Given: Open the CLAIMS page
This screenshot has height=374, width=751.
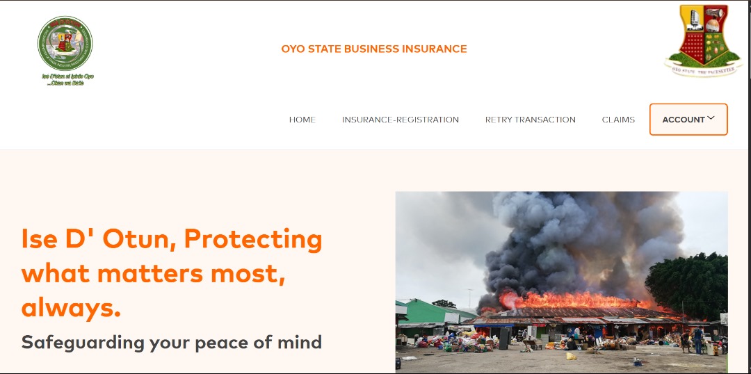Looking at the screenshot, I should [618, 120].
